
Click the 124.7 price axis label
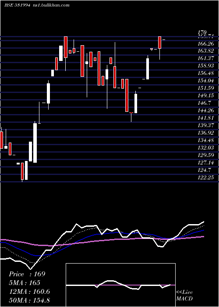[x=205, y=170]
